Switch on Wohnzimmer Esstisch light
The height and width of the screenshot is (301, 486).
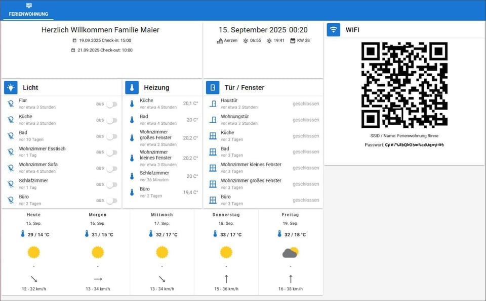(x=111, y=153)
